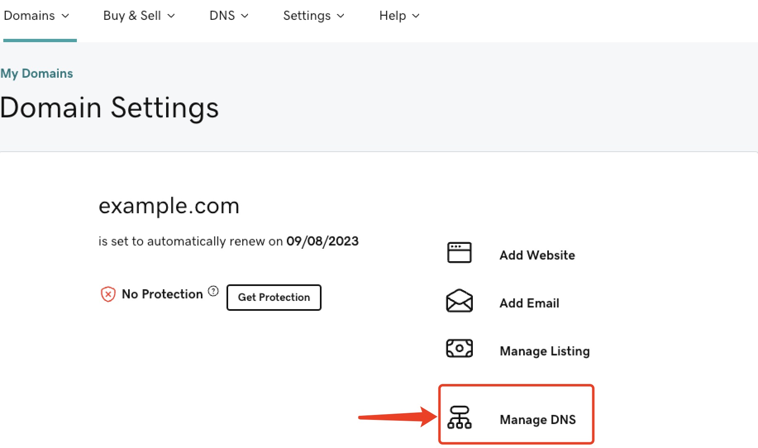Select the Add Website text link
Viewport: 758px width, 448px height.
click(537, 255)
